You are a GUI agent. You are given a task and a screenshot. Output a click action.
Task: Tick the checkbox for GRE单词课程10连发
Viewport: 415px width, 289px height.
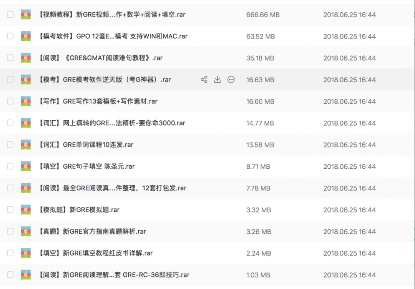coord(10,145)
